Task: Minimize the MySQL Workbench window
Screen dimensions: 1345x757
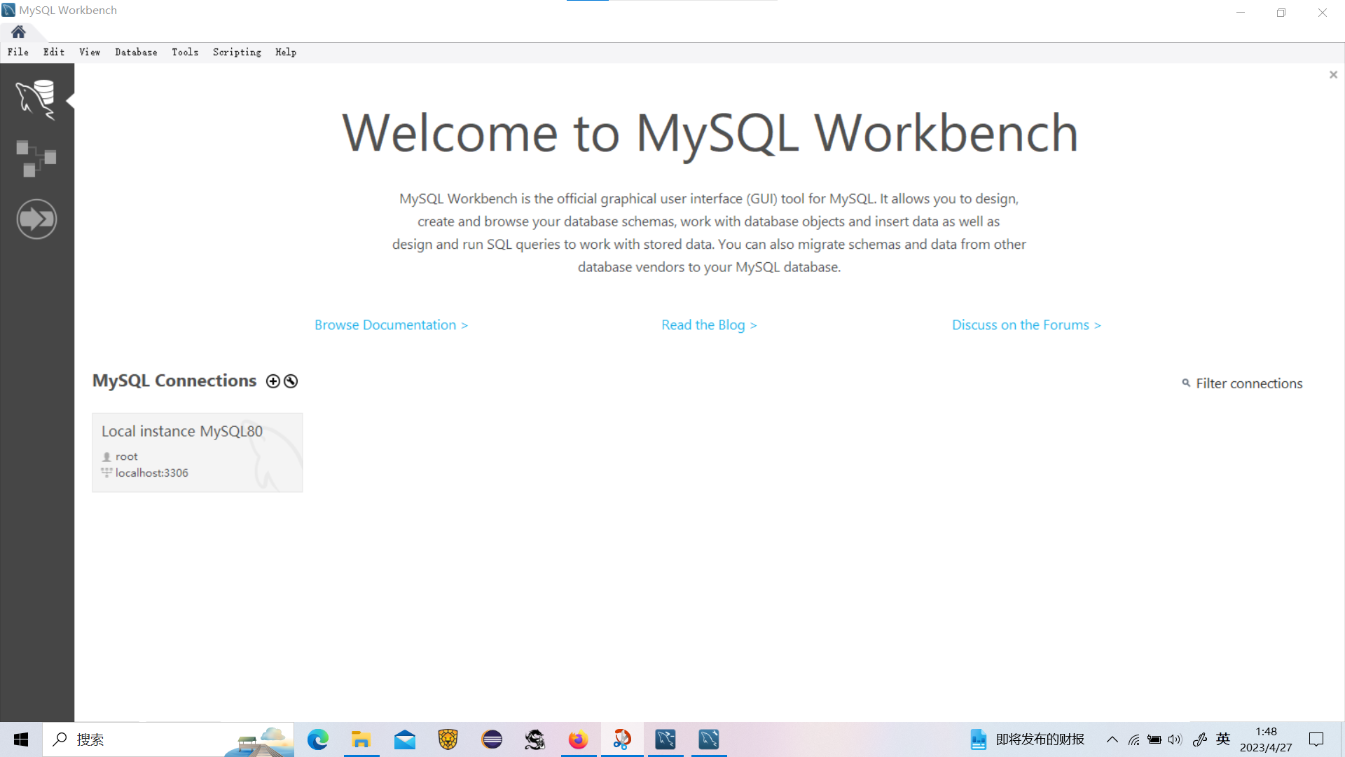Action: [x=1241, y=12]
